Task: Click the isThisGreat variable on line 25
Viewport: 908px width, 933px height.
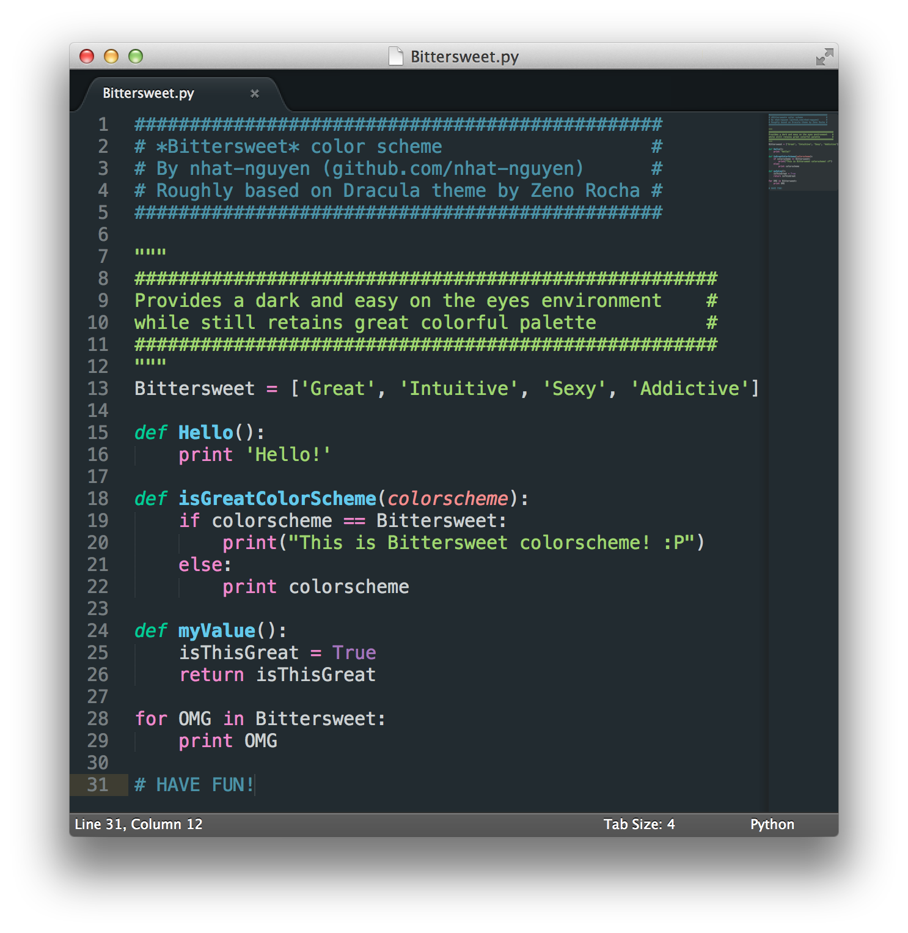Action: (239, 653)
